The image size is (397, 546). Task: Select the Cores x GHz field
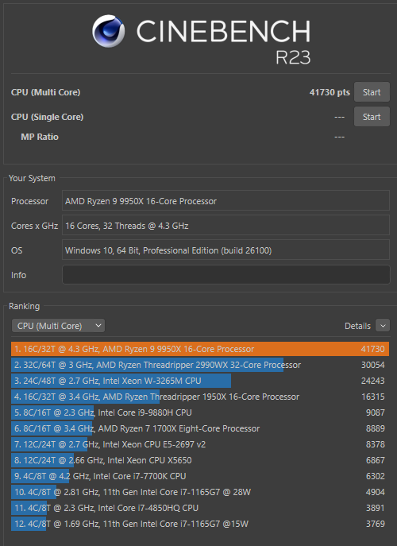tap(225, 225)
